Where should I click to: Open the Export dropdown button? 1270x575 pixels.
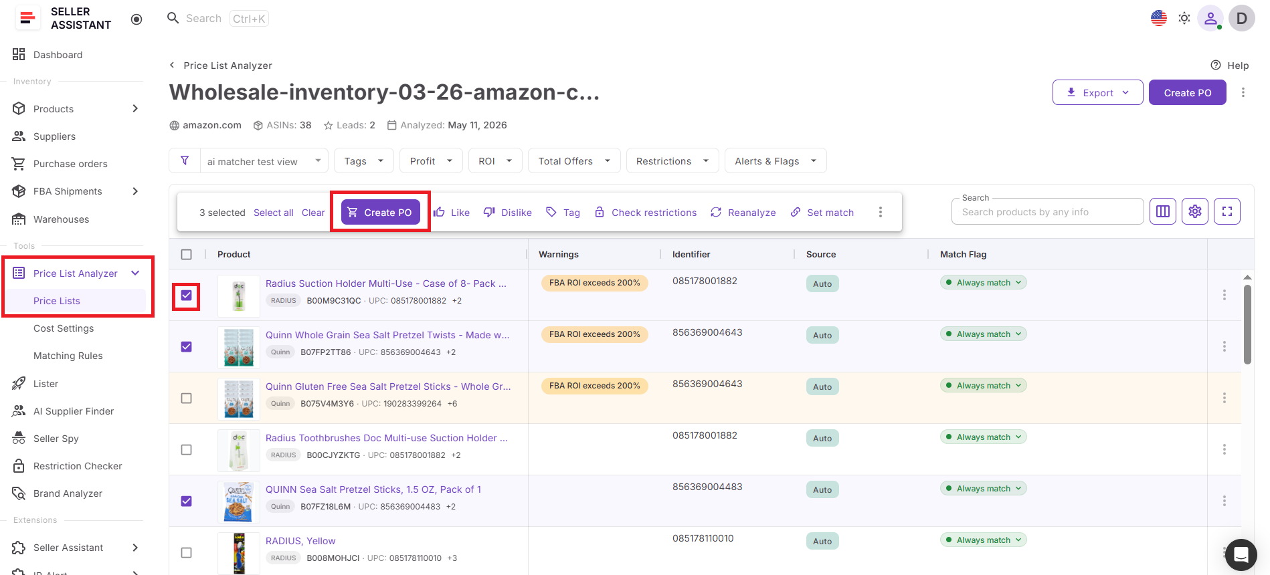pyautogui.click(x=1098, y=92)
